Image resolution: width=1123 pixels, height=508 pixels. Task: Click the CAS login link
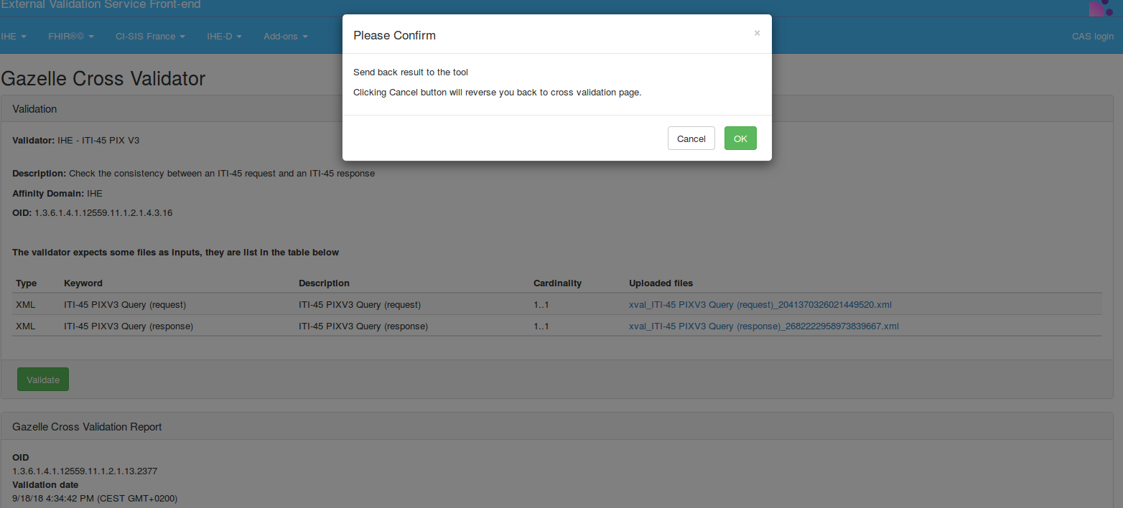(x=1092, y=36)
